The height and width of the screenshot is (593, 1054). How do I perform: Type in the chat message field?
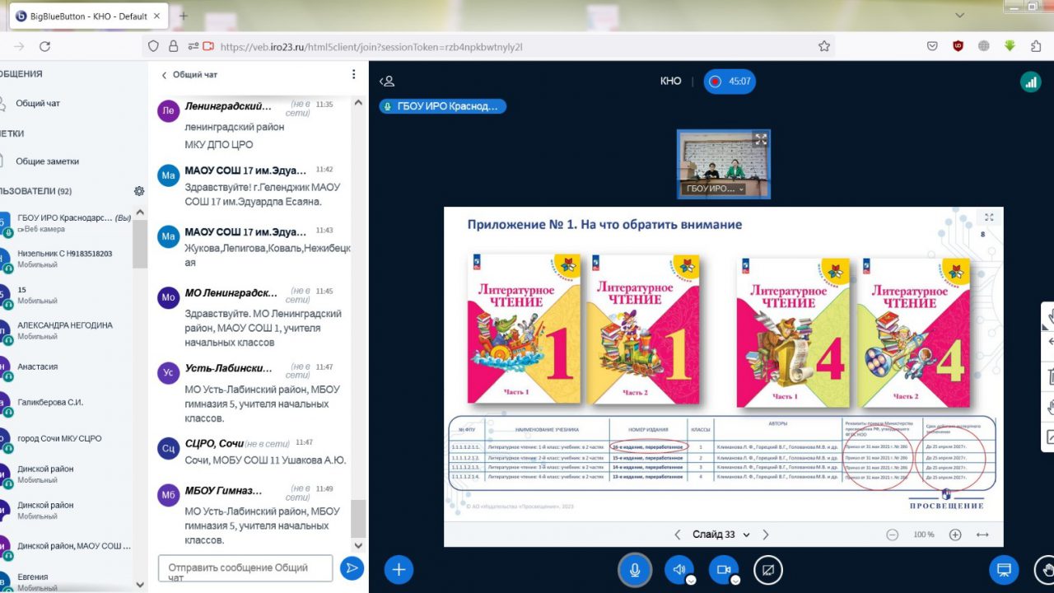tap(245, 567)
